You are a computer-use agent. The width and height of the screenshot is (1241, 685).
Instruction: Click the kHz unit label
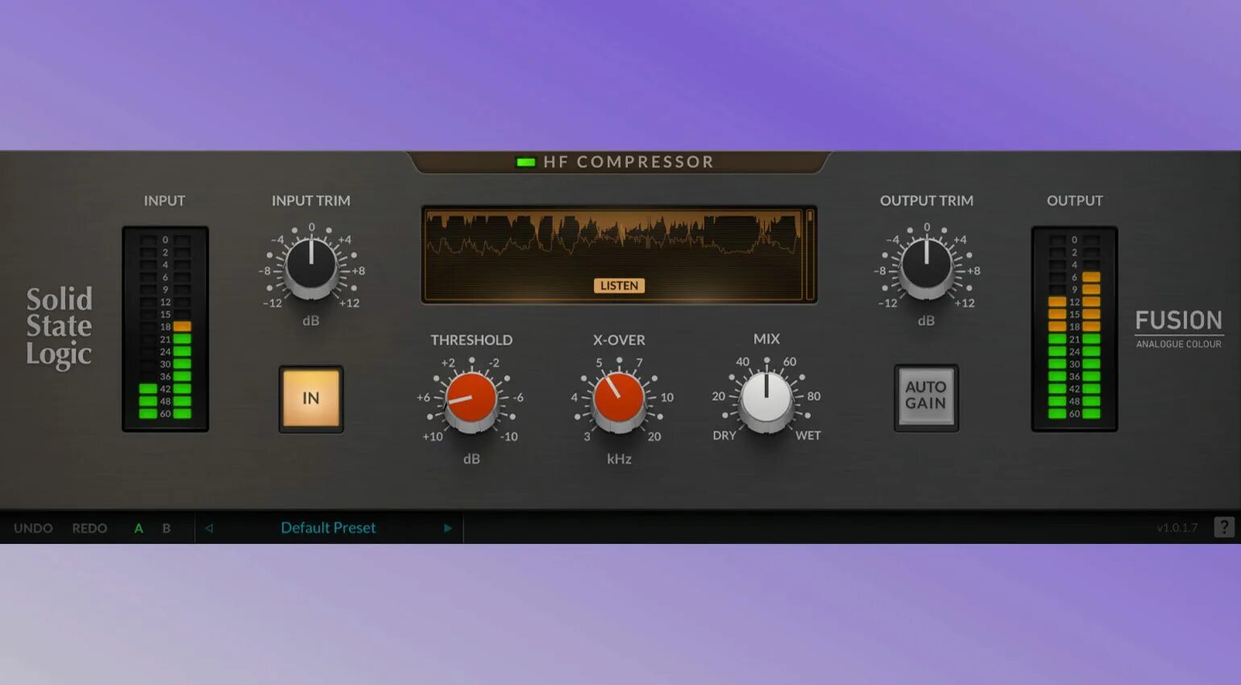619,459
